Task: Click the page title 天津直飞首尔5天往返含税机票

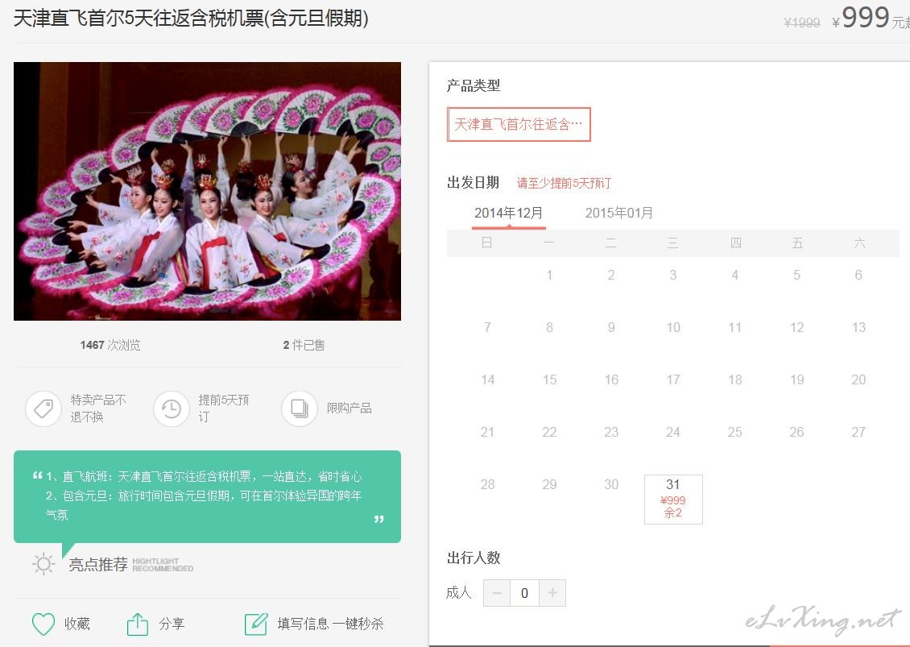Action: (x=191, y=18)
